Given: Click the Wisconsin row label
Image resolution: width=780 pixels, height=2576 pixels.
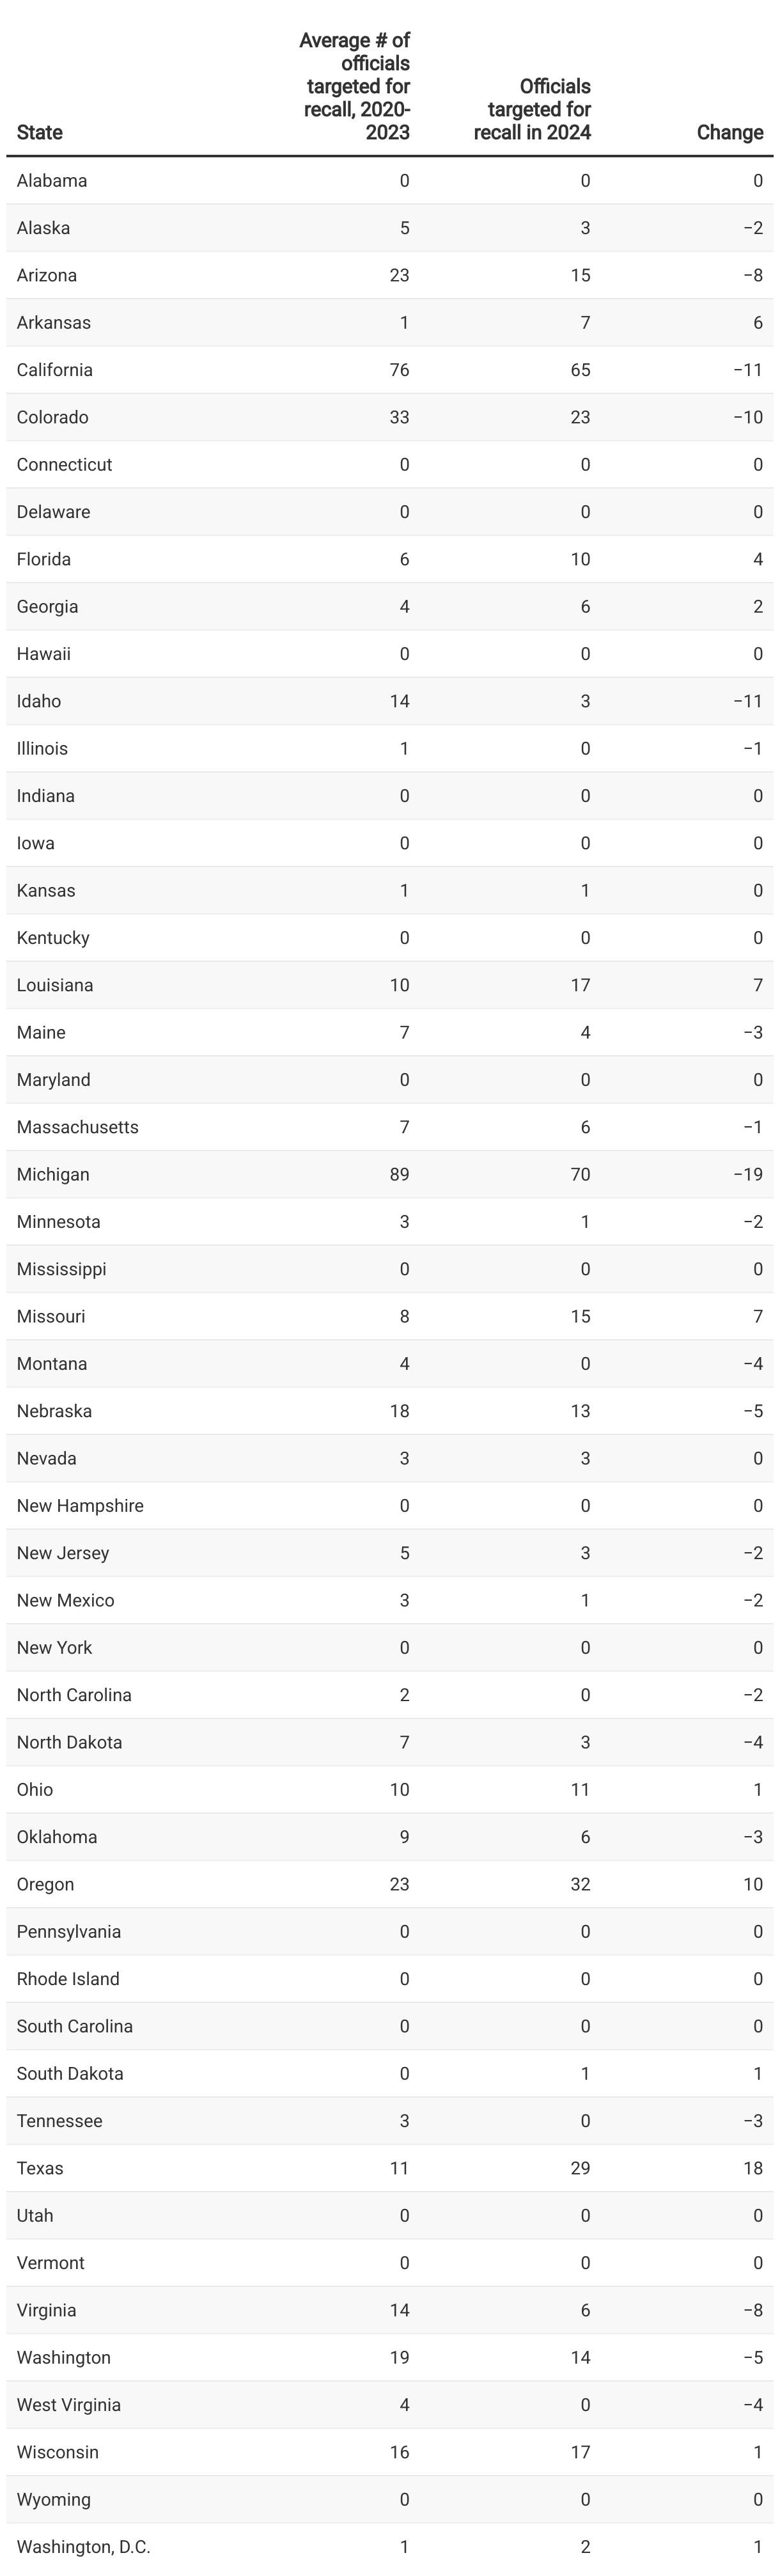Looking at the screenshot, I should [x=57, y=2452].
